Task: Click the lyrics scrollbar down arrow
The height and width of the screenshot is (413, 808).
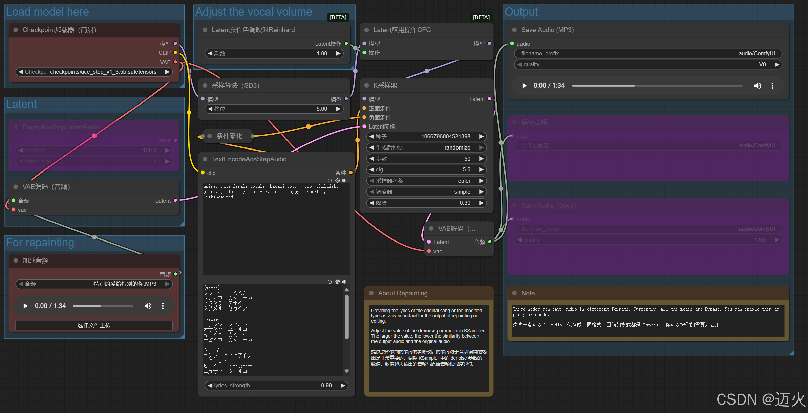Action: [x=347, y=371]
